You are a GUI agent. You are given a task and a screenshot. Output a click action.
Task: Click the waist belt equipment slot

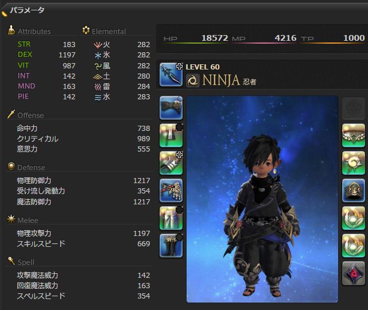pyautogui.click(x=171, y=191)
